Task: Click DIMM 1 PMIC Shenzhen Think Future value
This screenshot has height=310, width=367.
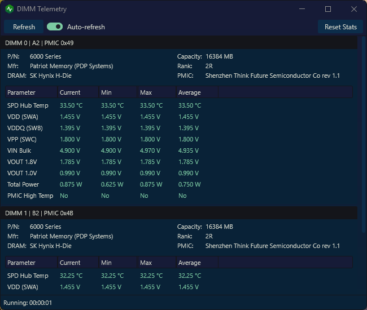Action: tap(273, 246)
